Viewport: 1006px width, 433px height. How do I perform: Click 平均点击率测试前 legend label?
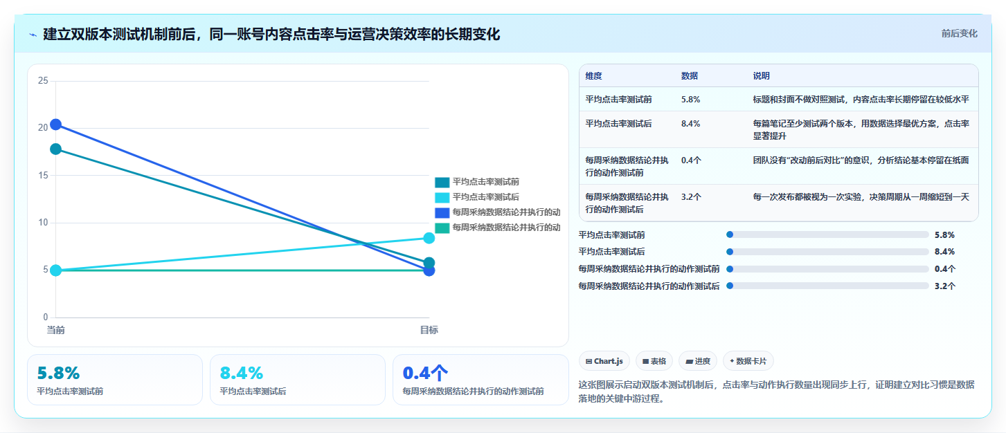tap(485, 182)
